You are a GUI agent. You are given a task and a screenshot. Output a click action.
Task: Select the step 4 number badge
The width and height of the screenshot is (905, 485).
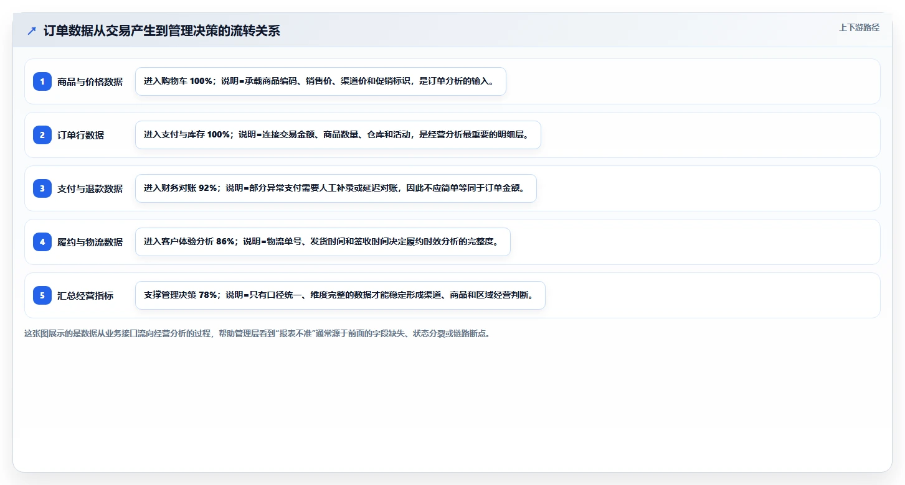(x=42, y=241)
